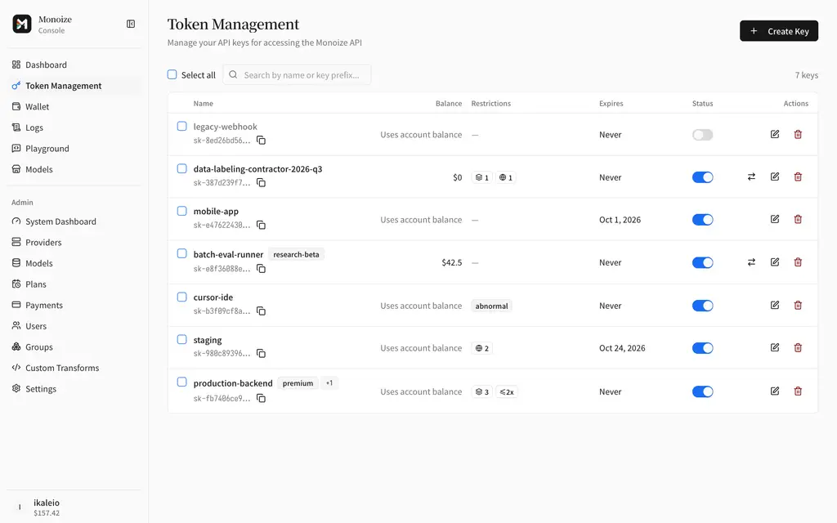The width and height of the screenshot is (837, 523).
Task: Disable the data-labeling-contractor-2026-q3 status switch
Action: 702,177
